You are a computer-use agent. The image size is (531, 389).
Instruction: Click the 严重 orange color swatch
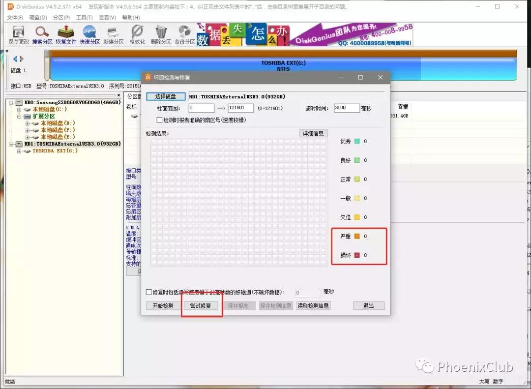(357, 236)
